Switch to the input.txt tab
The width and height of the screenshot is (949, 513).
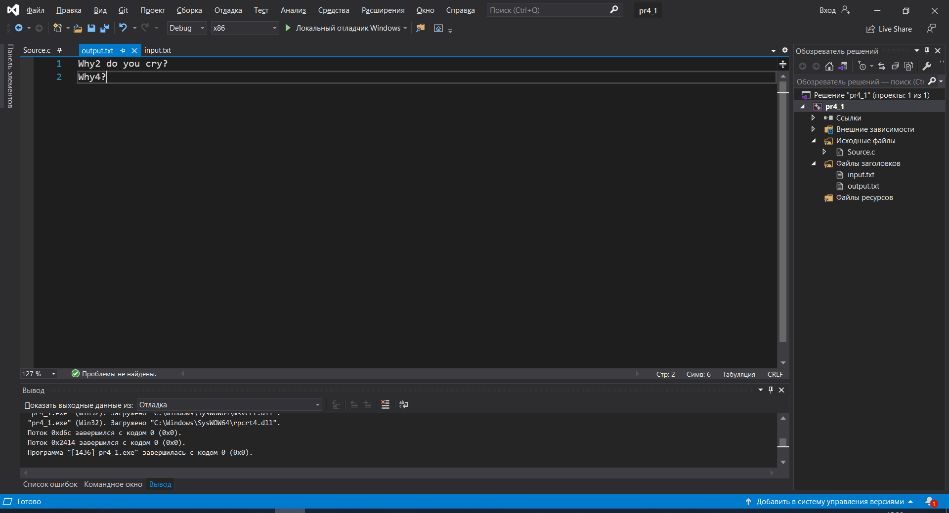[158, 50]
